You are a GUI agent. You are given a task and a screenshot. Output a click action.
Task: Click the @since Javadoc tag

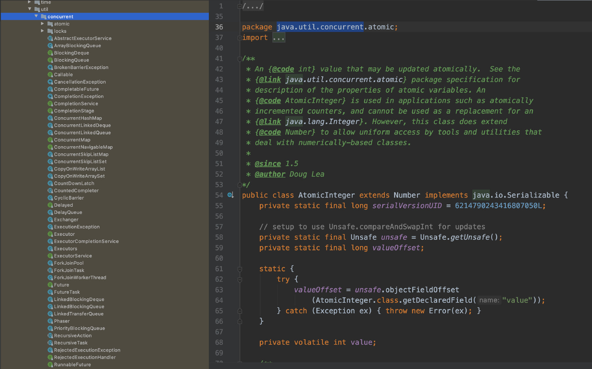pyautogui.click(x=268, y=164)
